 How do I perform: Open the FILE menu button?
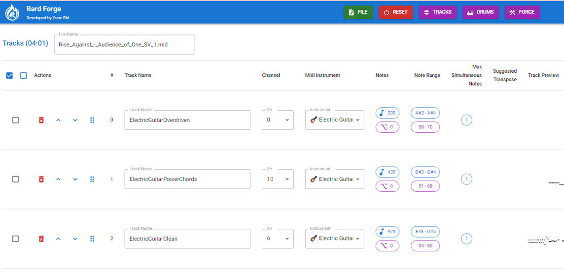358,12
